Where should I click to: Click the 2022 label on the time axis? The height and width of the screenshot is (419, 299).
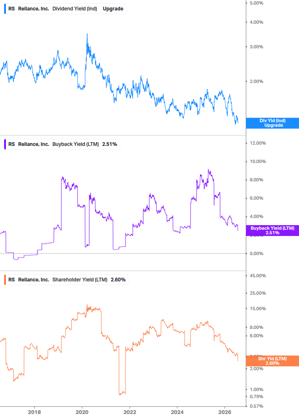click(130, 412)
